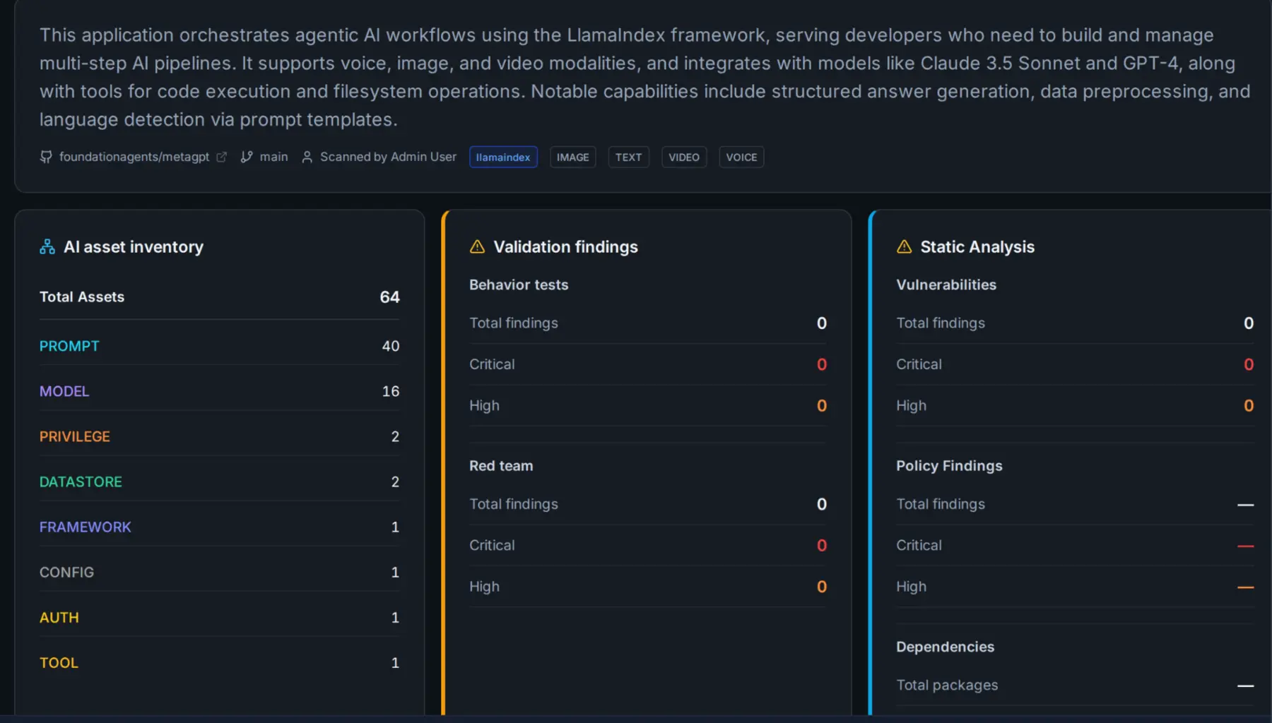Click the git branch icon next to main
Screen dimensions: 1272x723
246,157
